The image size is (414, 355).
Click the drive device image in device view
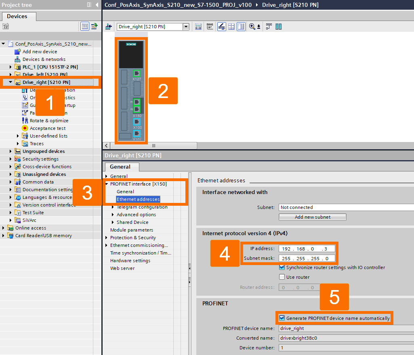coord(131,91)
